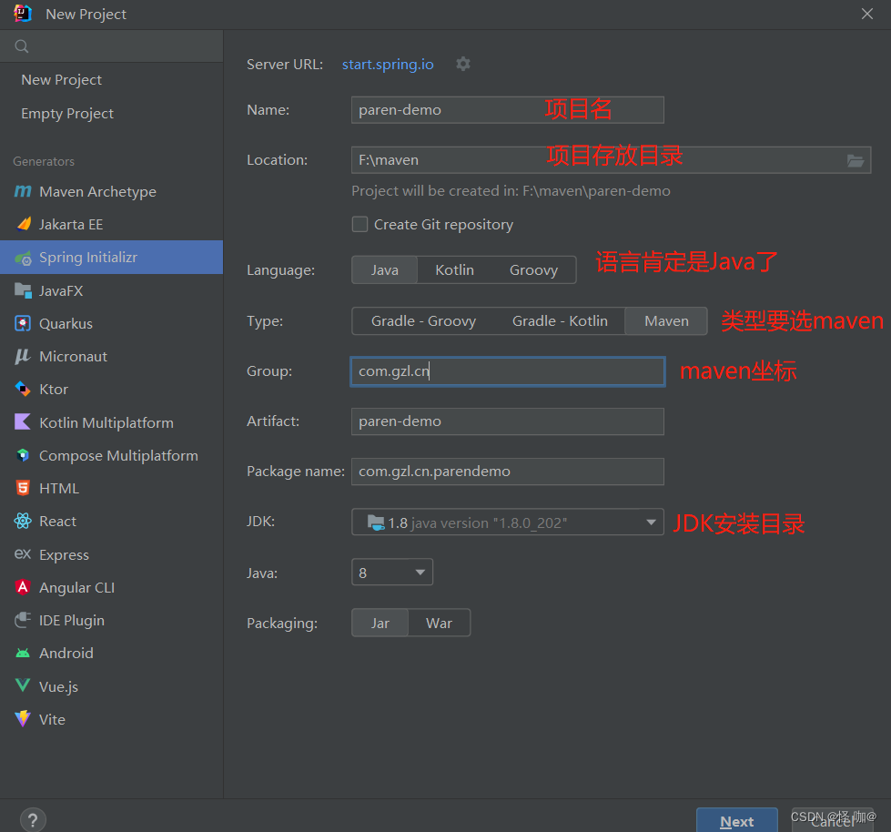Click the JDK folder icon in combo box
The height and width of the screenshot is (832, 891).
click(x=376, y=523)
